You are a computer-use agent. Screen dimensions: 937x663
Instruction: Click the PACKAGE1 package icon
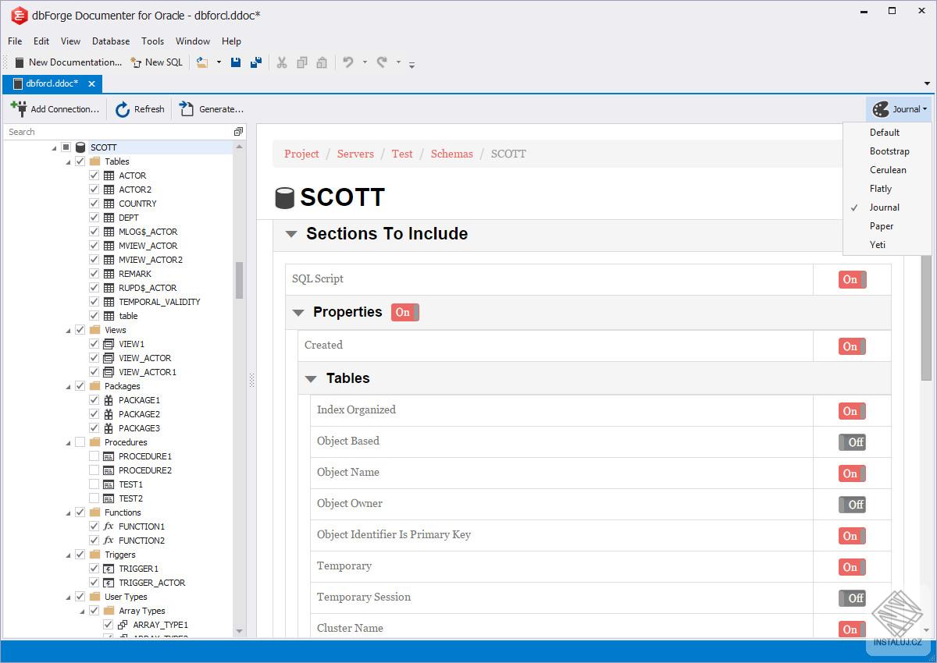(109, 400)
